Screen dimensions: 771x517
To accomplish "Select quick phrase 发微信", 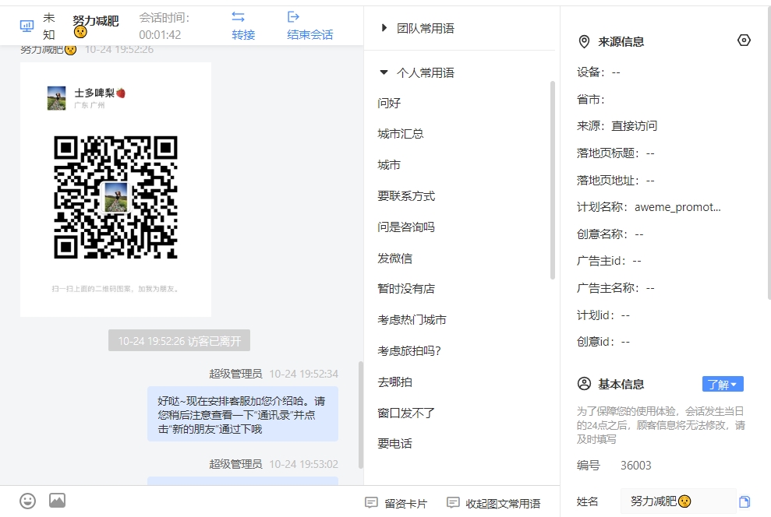I will point(394,258).
